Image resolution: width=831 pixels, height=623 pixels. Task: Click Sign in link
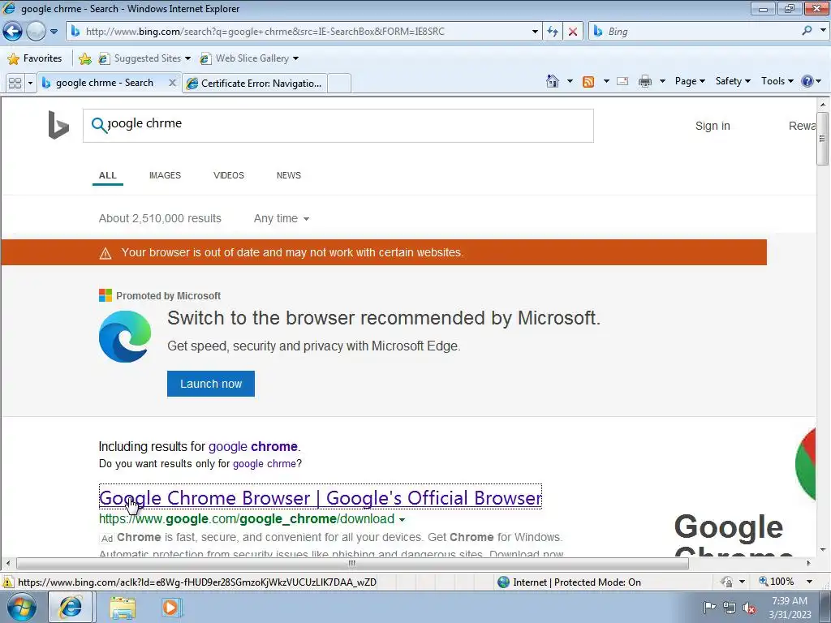tap(713, 126)
